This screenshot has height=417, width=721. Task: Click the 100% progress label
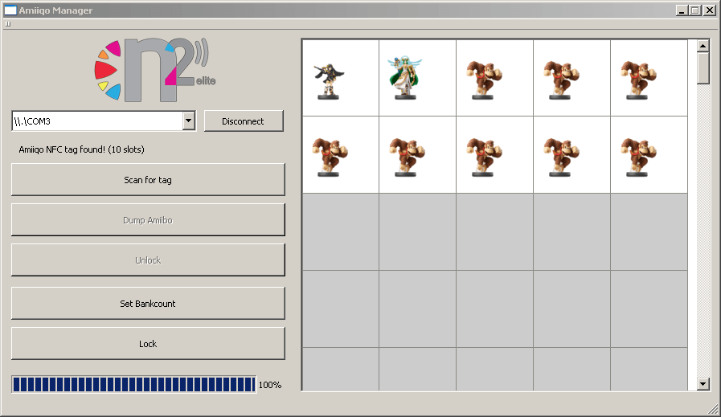pyautogui.click(x=270, y=385)
